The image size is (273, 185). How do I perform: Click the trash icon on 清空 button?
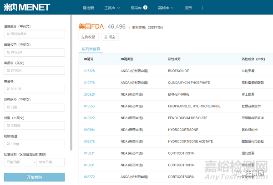tap(106, 37)
